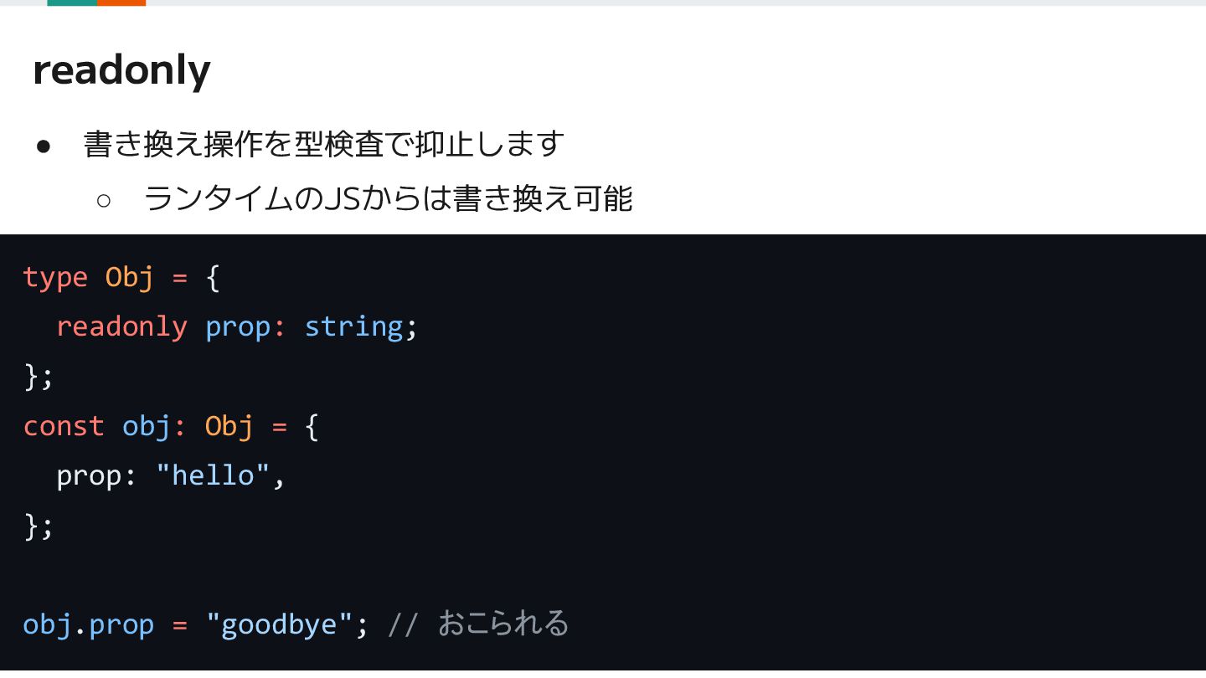Screen dimensions: 1206x678
Task: Click the "readonly" slide heading
Action: (121, 71)
